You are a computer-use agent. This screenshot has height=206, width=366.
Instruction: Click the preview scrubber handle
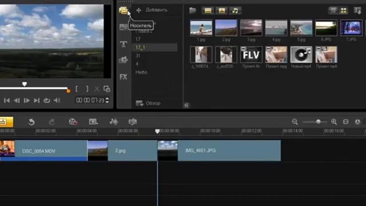point(25,84)
